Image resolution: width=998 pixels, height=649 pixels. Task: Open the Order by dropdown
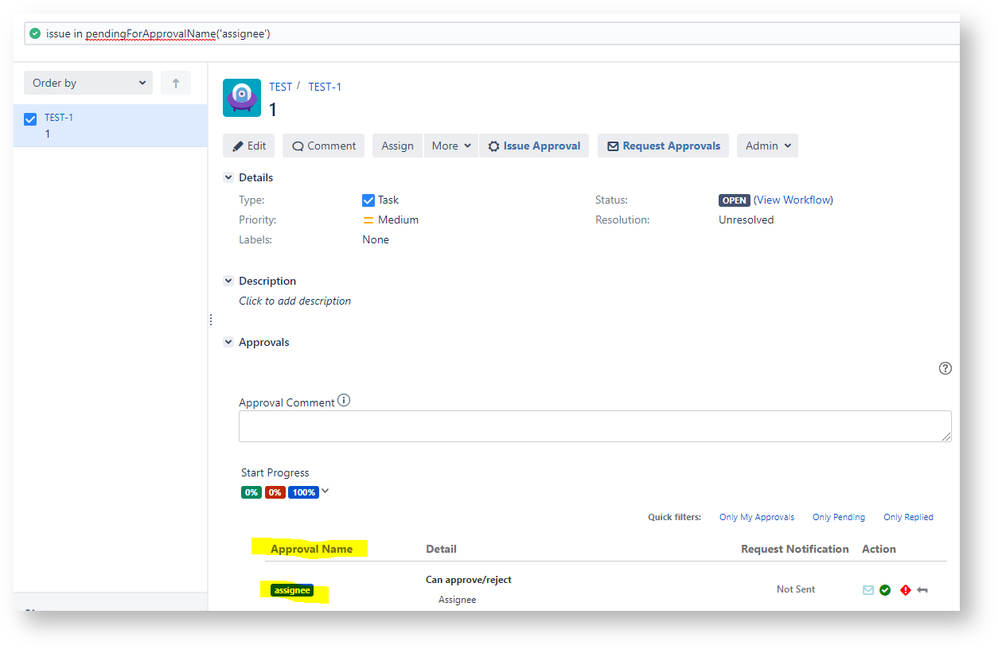[x=88, y=83]
